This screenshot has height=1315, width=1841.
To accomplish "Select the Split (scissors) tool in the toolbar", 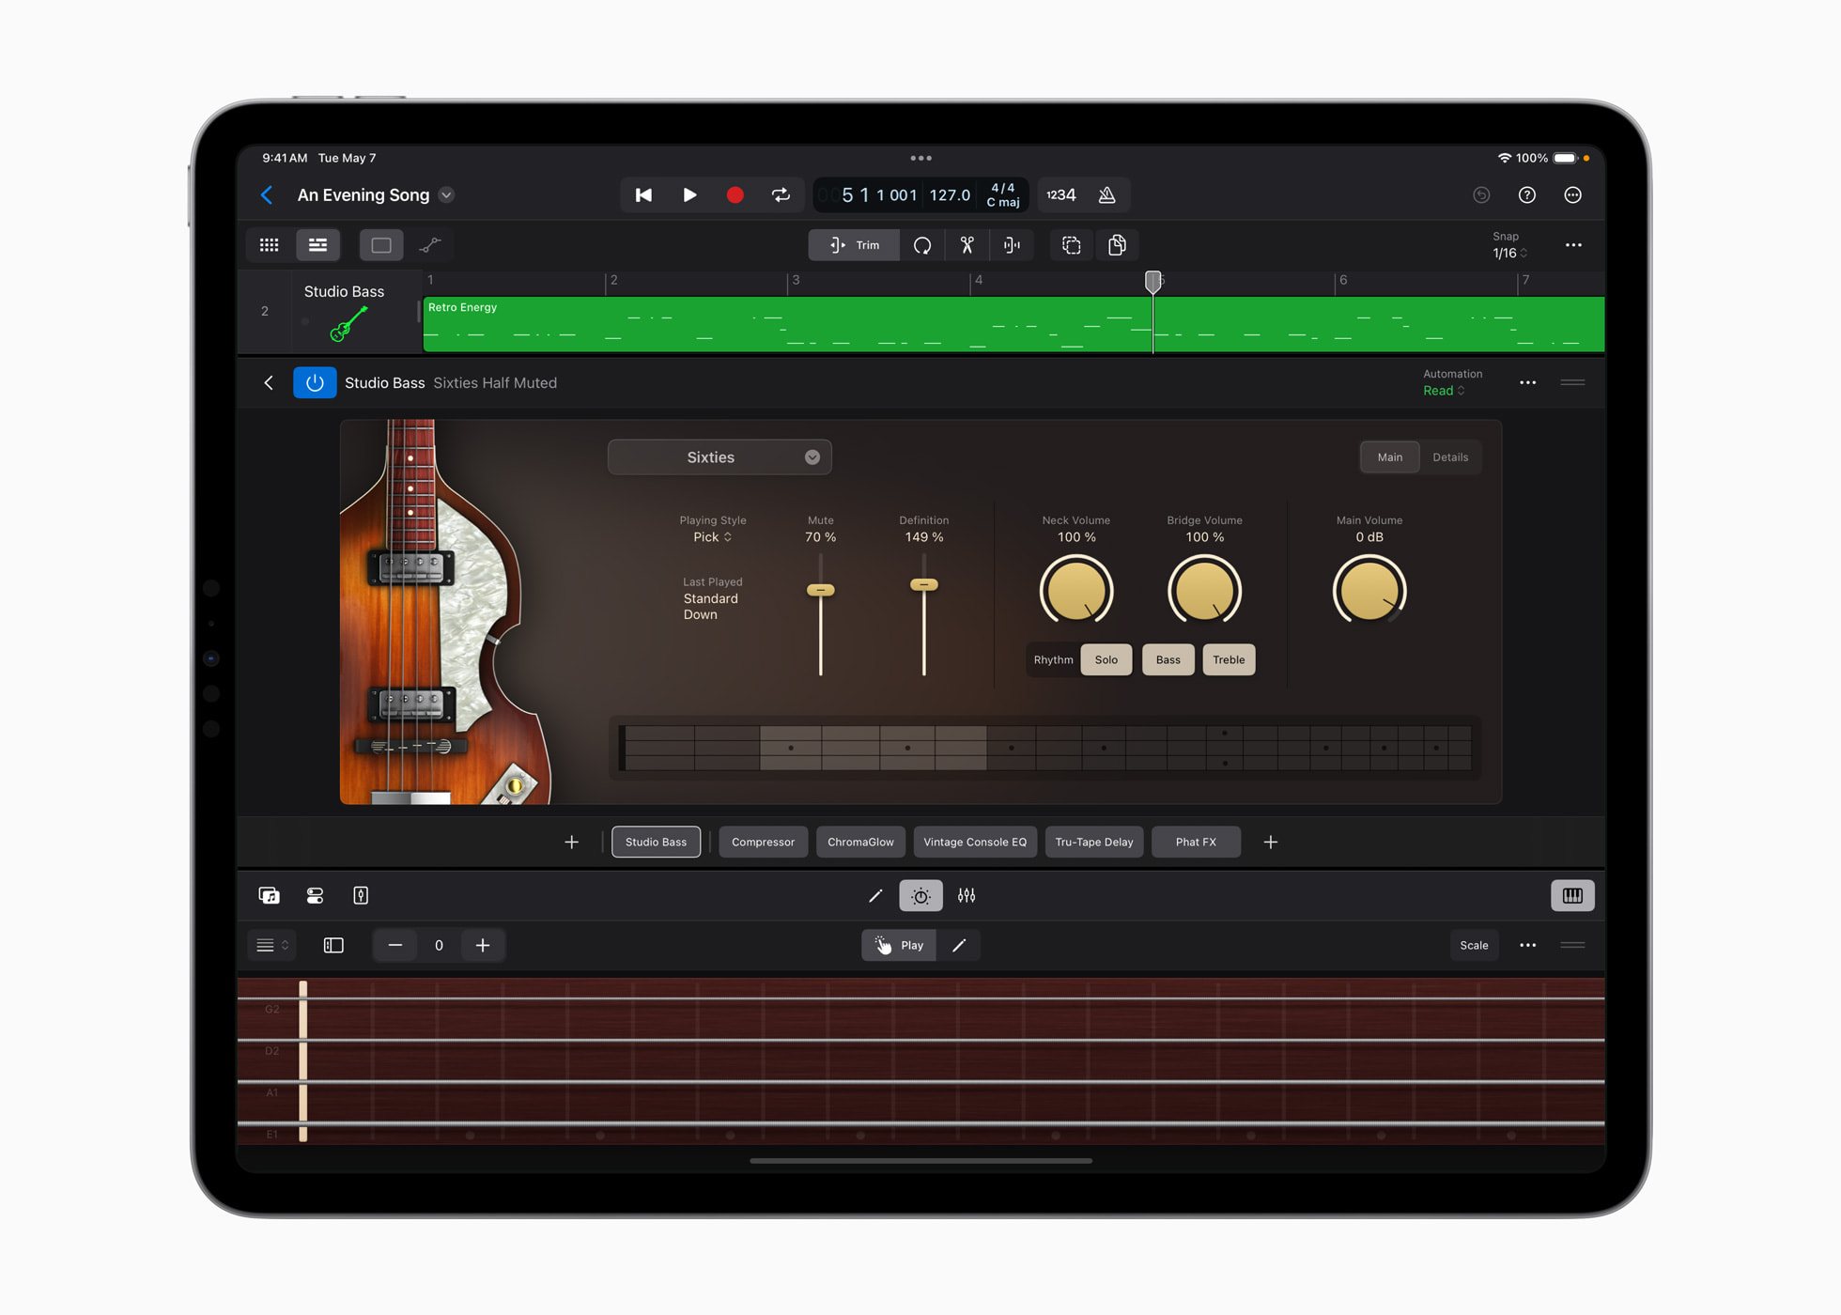I will click(967, 245).
